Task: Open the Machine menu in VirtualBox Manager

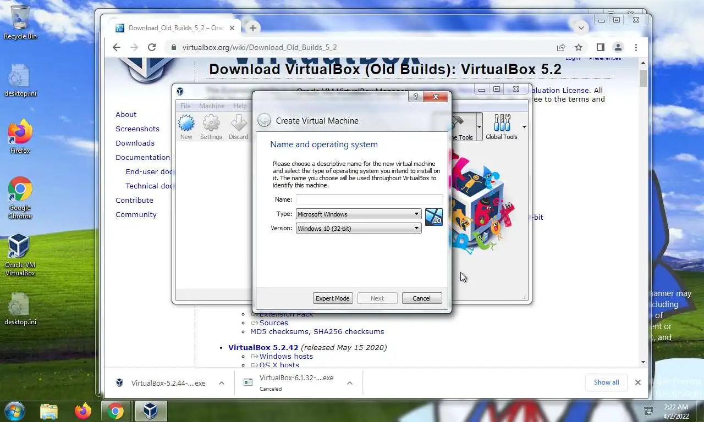Action: pyautogui.click(x=212, y=106)
